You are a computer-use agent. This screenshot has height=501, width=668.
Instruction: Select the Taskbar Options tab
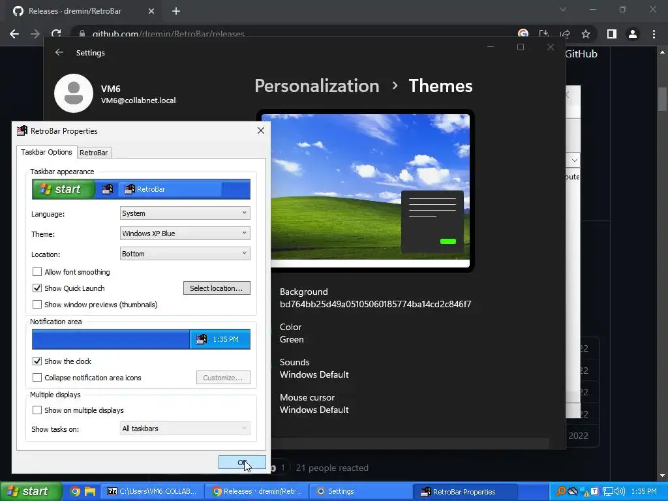coord(46,152)
